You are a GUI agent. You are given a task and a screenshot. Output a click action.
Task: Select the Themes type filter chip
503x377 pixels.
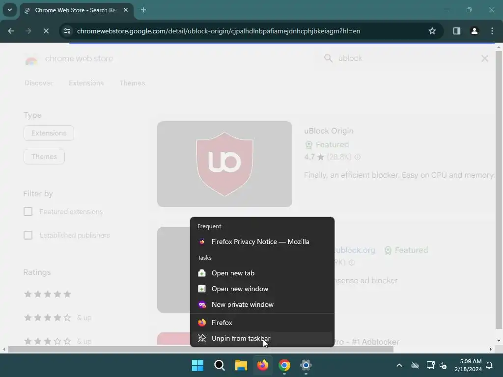click(x=44, y=157)
